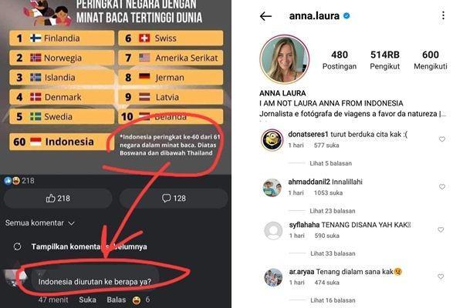Open the reaction emoji summary showing 218
Screen dimensions: 463x308
19,181
